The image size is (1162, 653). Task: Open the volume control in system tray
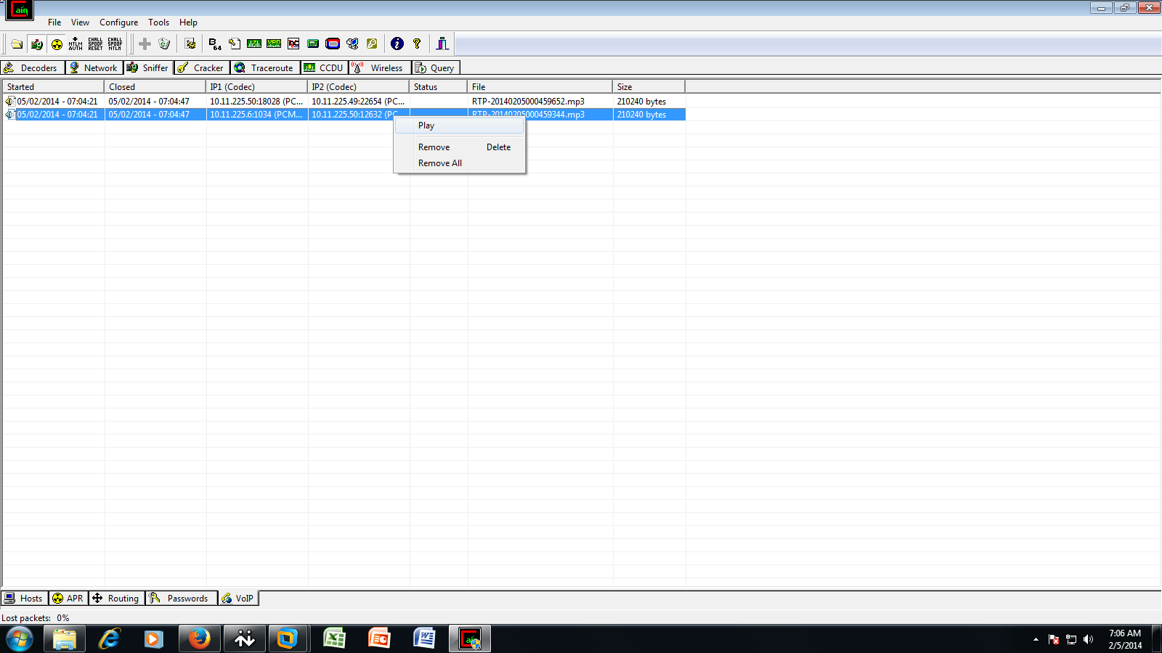click(x=1087, y=639)
